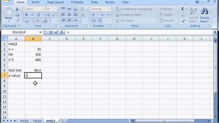
Task: Click the Insert Worksheet tab icon
Action: tap(62, 121)
